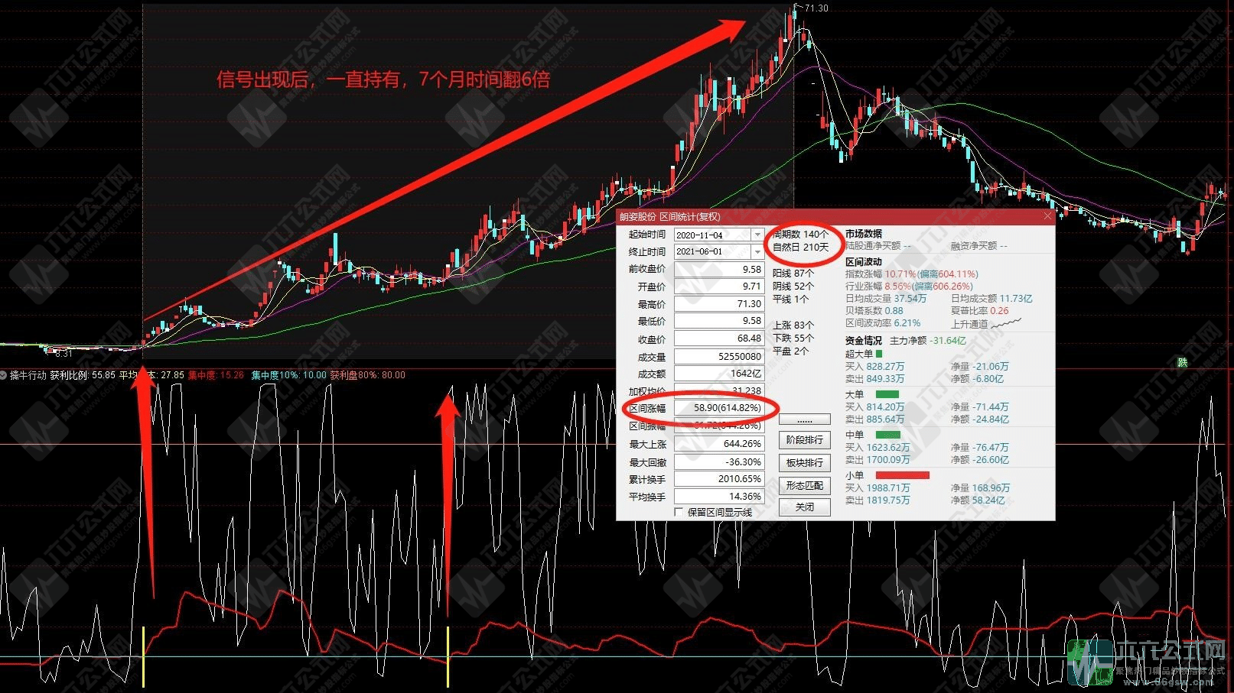Click the 大单 卖出 885.64万 text
Screen dimensions: 1234x693
point(874,419)
